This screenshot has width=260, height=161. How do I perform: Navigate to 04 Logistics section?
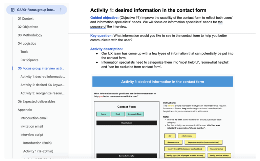pyautogui.click(x=27, y=43)
